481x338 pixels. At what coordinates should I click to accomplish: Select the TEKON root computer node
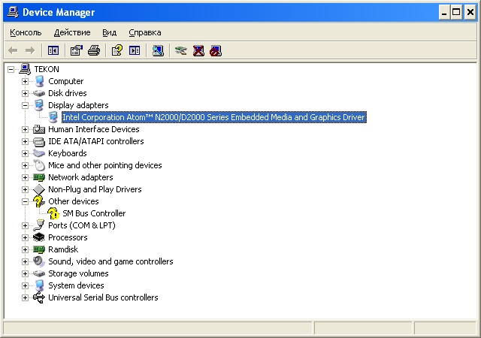[x=46, y=69]
